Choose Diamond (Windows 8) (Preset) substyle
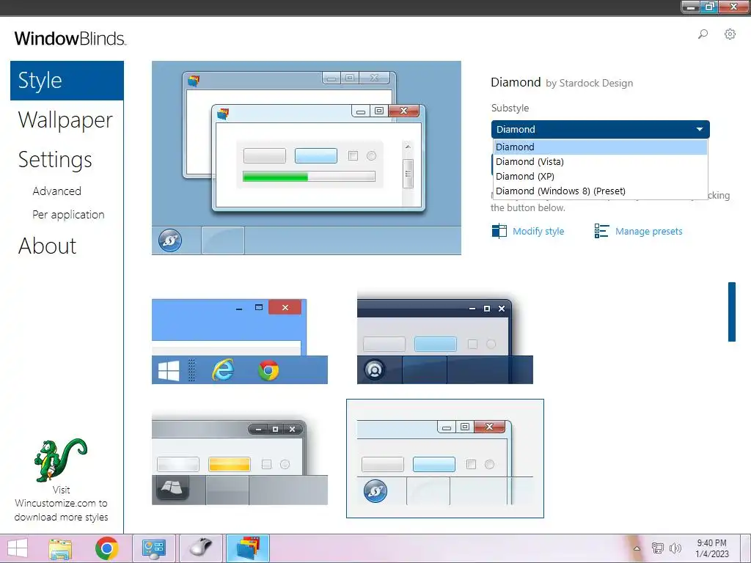The height and width of the screenshot is (563, 751). click(x=600, y=191)
